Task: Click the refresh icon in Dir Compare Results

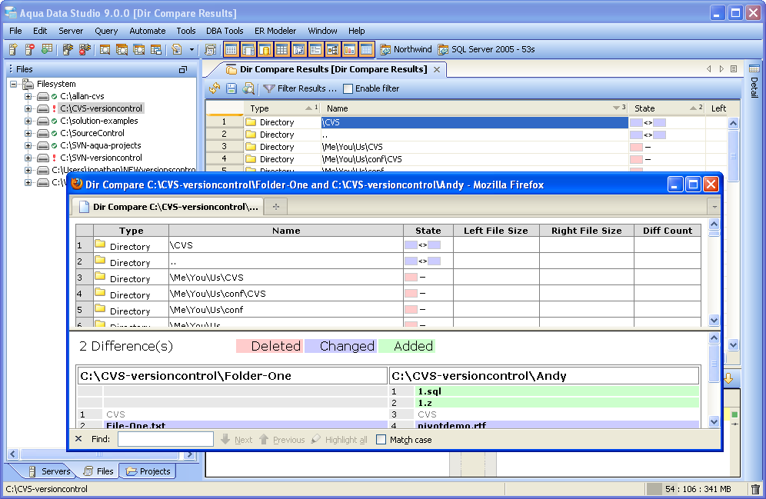Action: [215, 88]
